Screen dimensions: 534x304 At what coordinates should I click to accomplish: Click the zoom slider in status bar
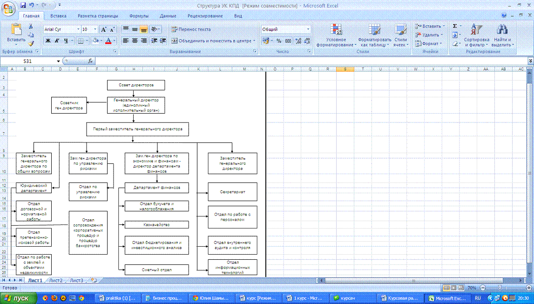tap(500, 288)
